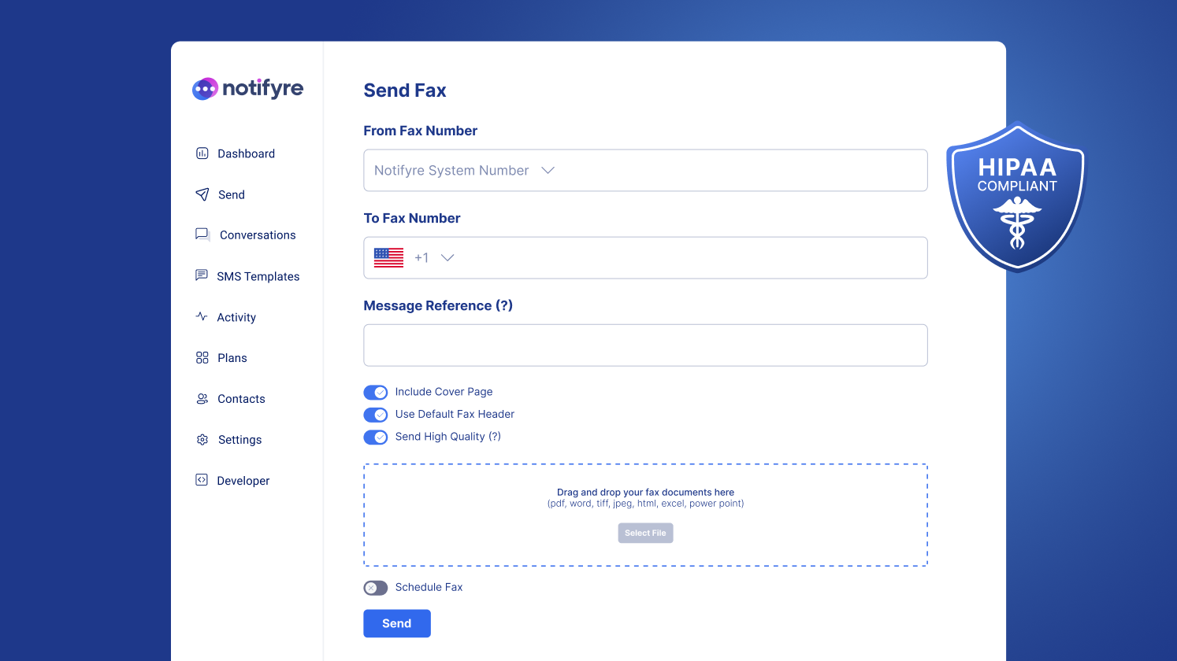
Task: Disable the Include Cover Page toggle
Action: tap(376, 392)
